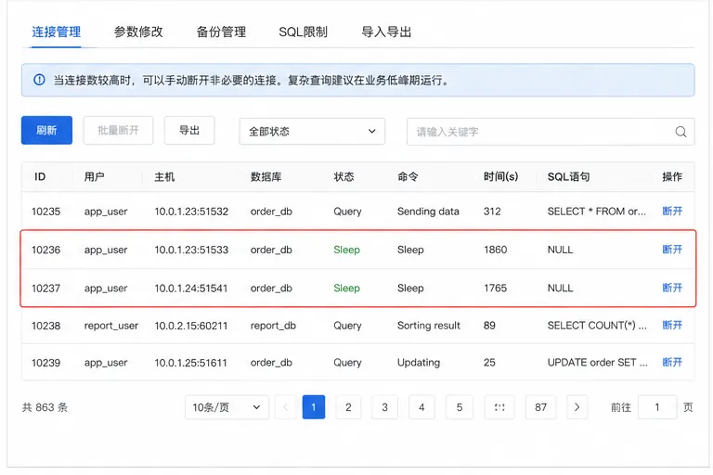
Task: Click host cell 10.0.1.25:51611
Action: pyautogui.click(x=190, y=363)
